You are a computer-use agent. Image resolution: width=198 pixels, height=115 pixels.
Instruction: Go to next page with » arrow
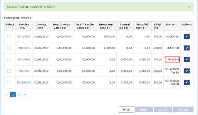coord(25,94)
